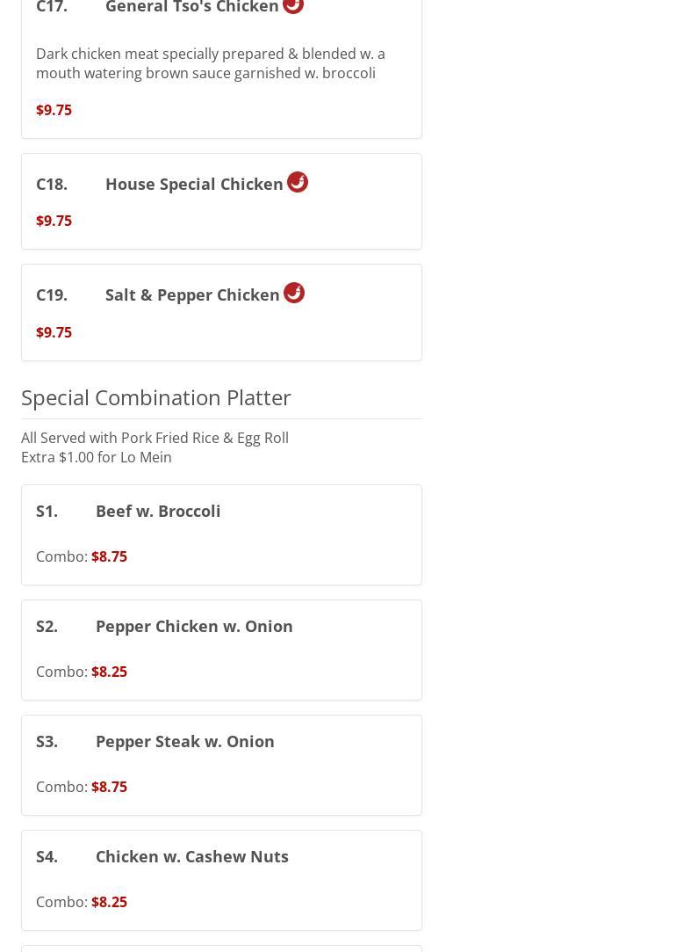The width and height of the screenshot is (676, 952).
Task: Choose S2 Pepper Chicken w. Onion
Action: (x=194, y=627)
